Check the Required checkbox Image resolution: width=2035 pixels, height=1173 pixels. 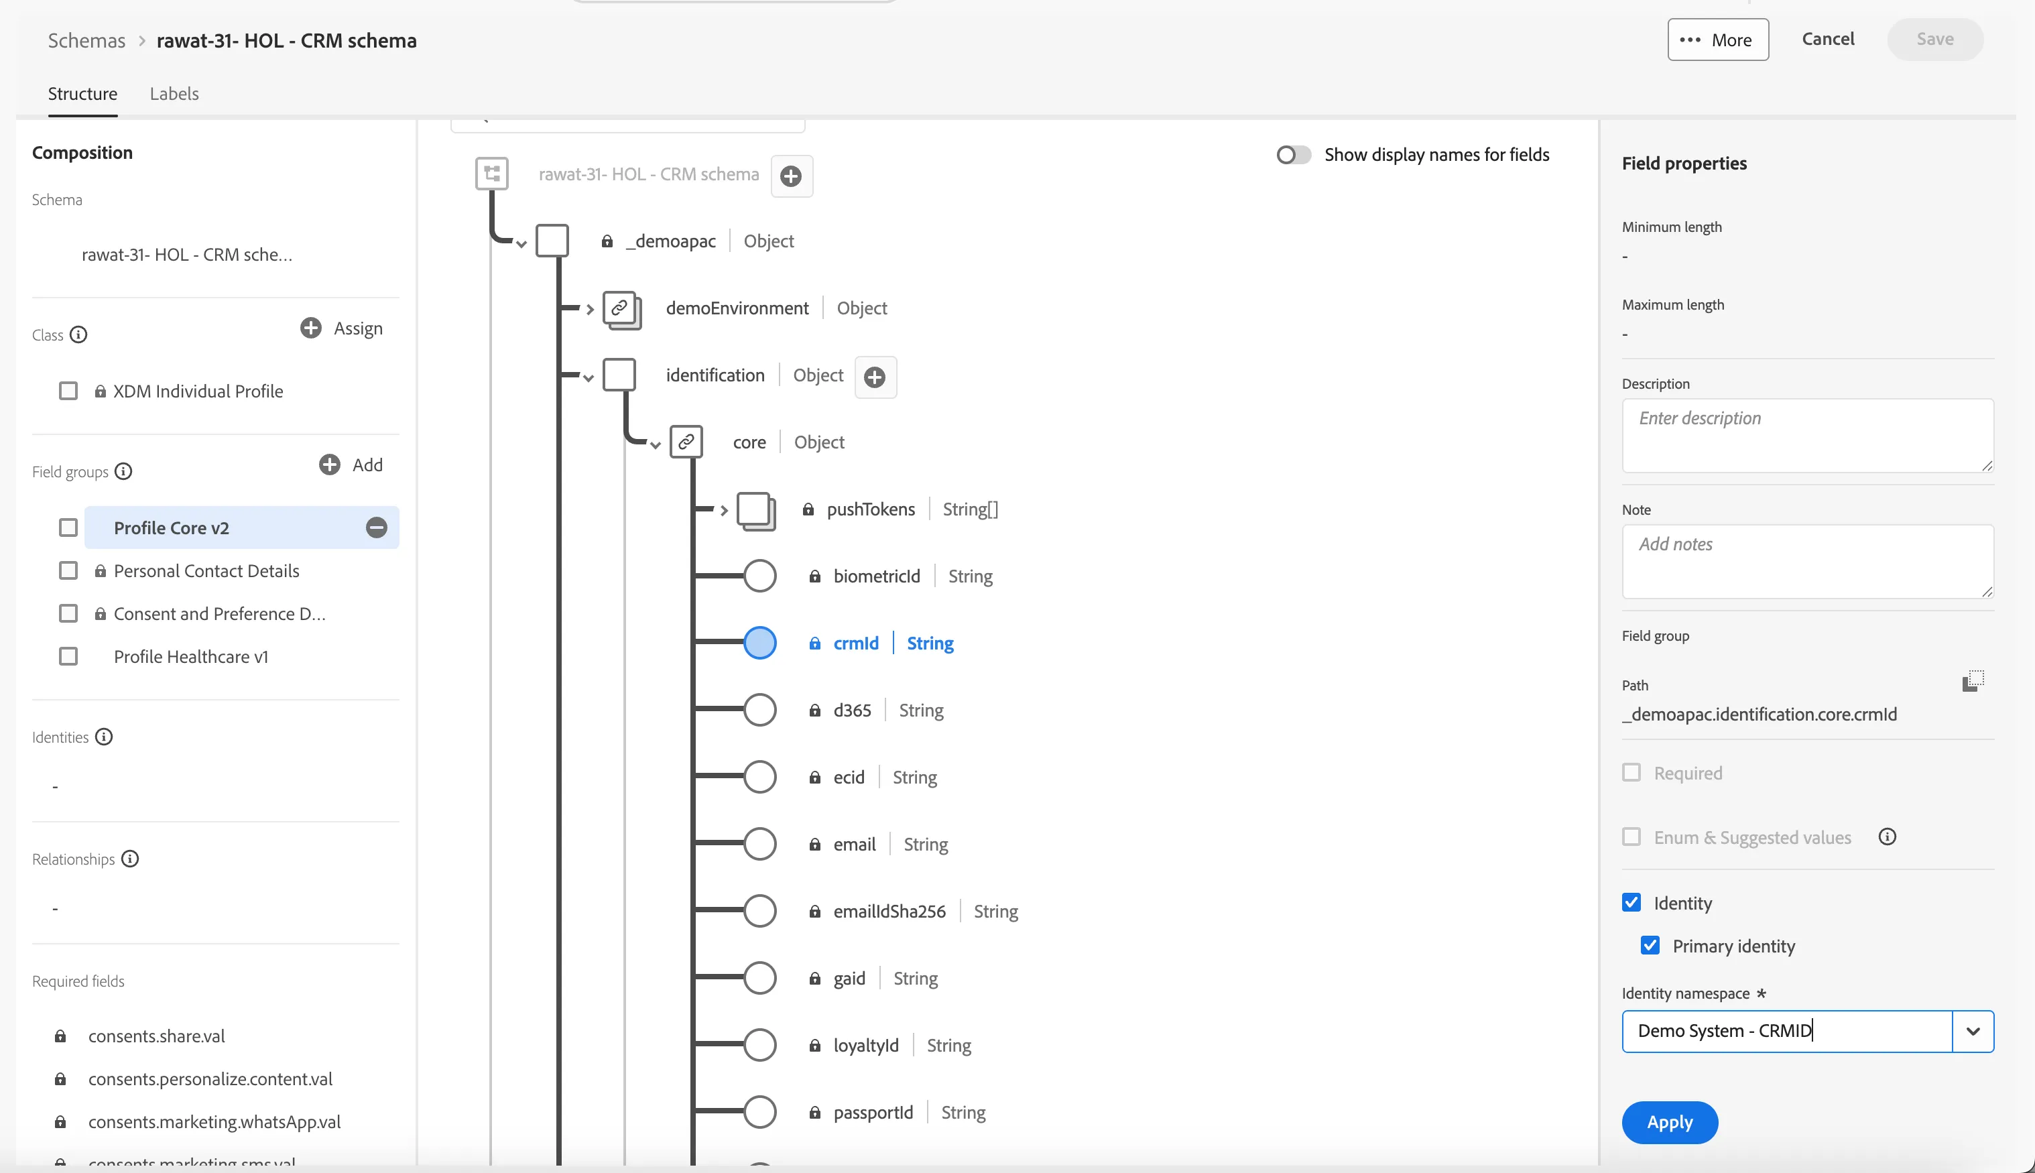[x=1631, y=773]
